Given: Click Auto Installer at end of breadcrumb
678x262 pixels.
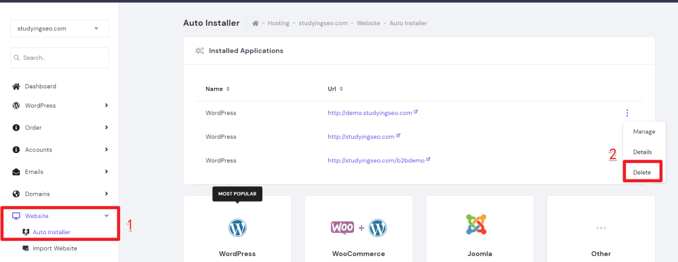Looking at the screenshot, I should 408,23.
